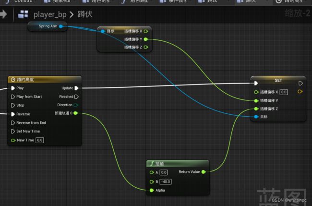Click the Alpha input pin on 插值 node

pos(152,191)
